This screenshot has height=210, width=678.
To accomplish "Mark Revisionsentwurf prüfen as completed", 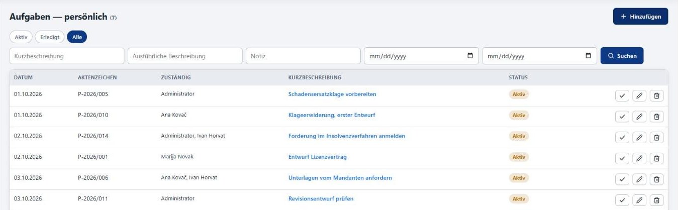I will tap(622, 200).
